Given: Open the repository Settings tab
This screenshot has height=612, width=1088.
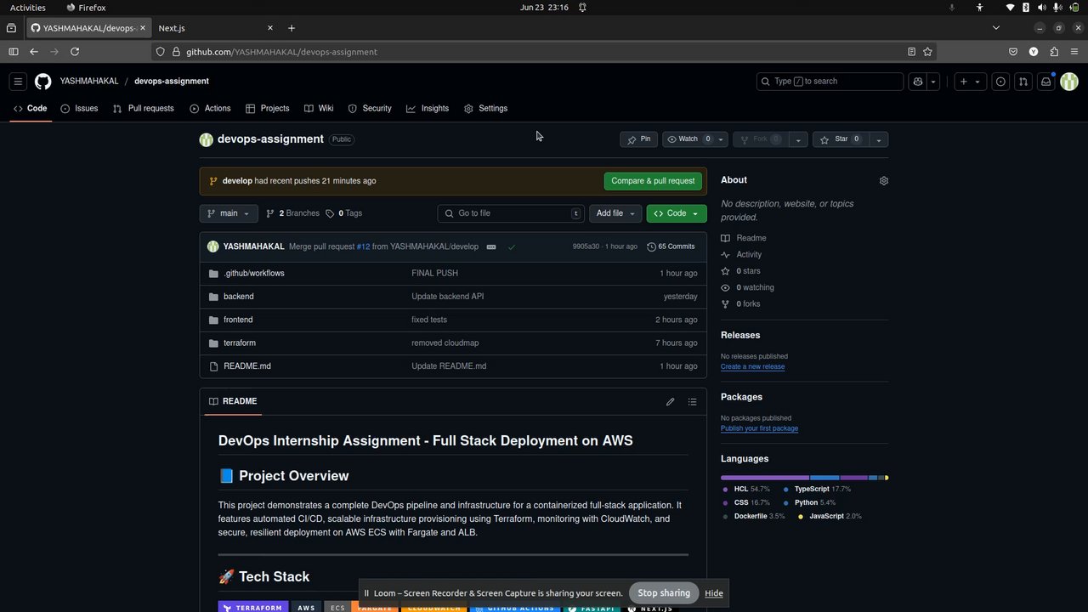Looking at the screenshot, I should coord(486,109).
